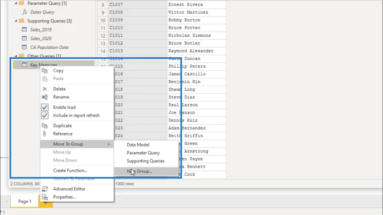383x215 pixels.
Task: Click the Adam Hernandez cell
Action: coord(197,128)
